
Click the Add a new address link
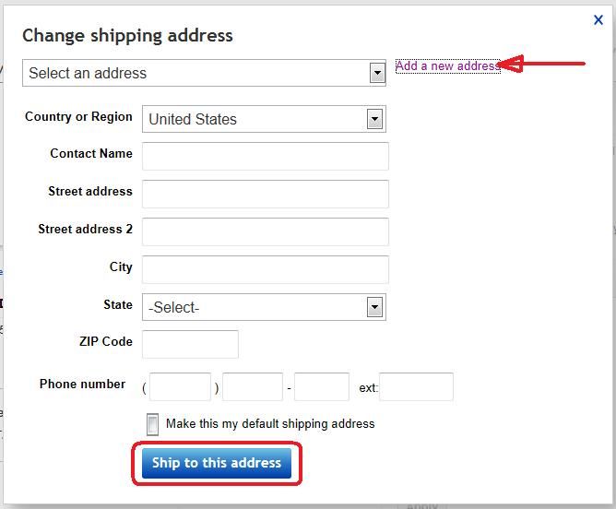[447, 66]
